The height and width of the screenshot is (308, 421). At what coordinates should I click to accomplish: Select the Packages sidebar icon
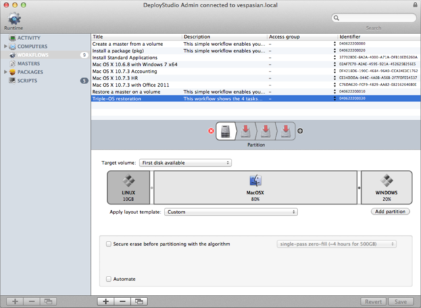12,72
